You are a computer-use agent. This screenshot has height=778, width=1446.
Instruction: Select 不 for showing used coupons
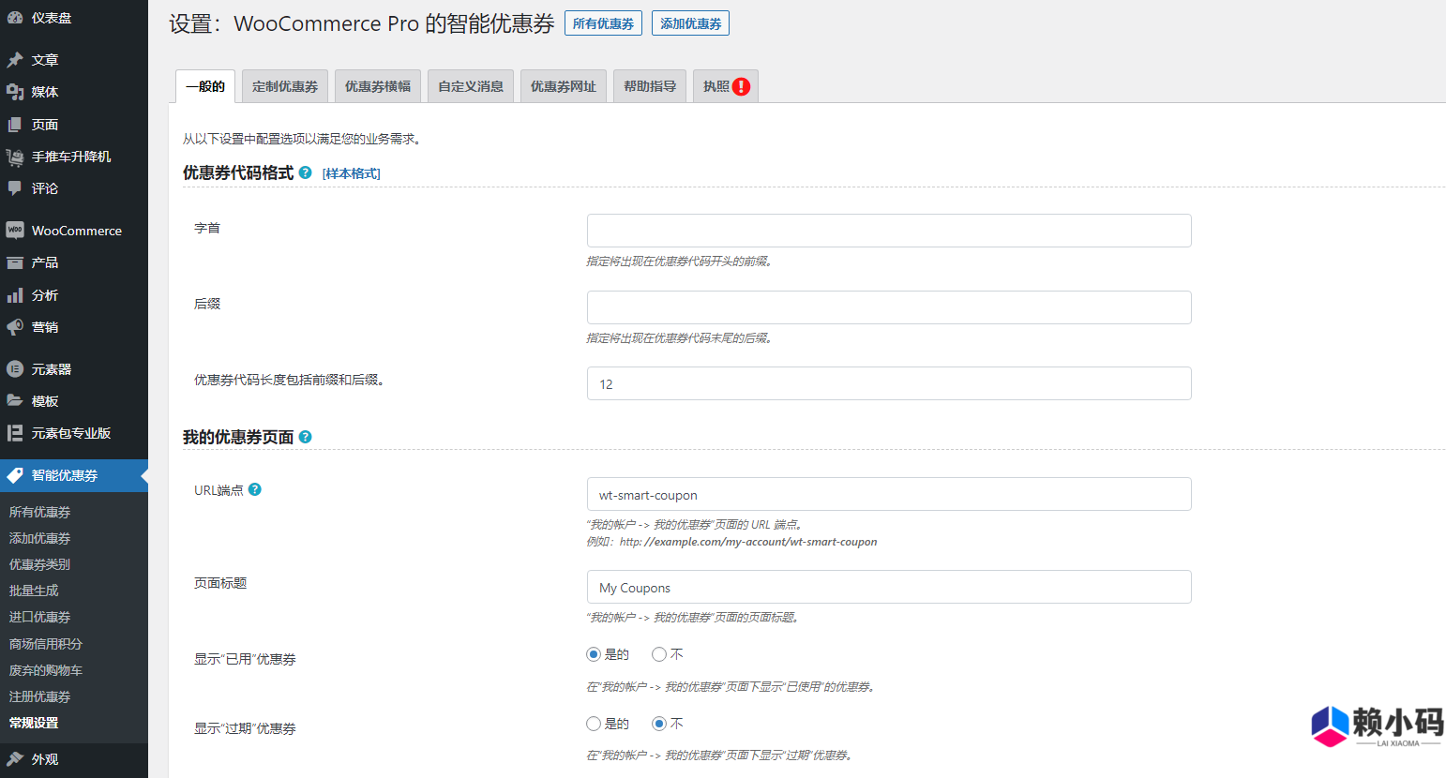click(659, 654)
